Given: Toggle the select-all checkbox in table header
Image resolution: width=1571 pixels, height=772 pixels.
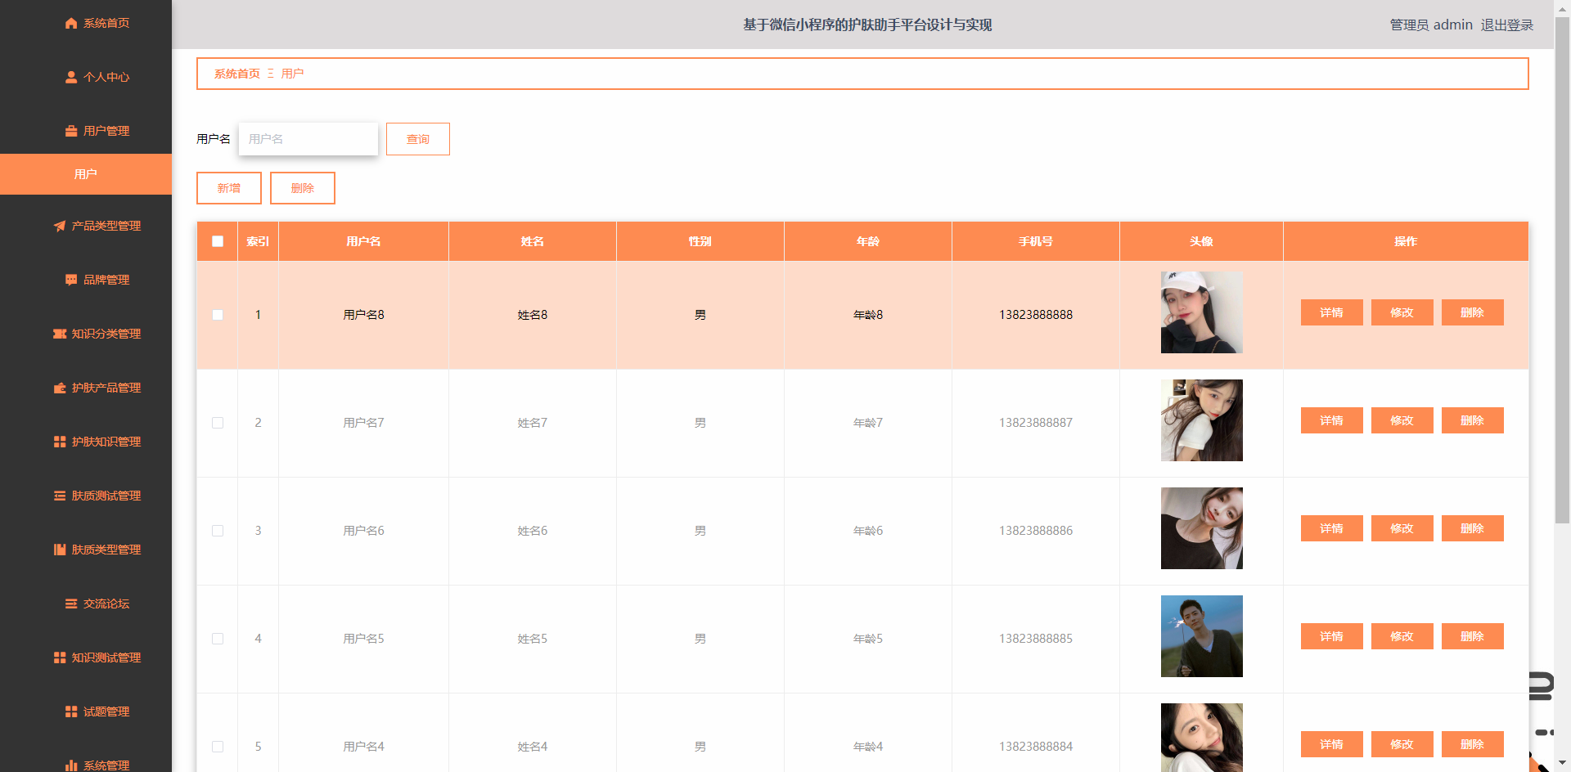Looking at the screenshot, I should pos(218,241).
